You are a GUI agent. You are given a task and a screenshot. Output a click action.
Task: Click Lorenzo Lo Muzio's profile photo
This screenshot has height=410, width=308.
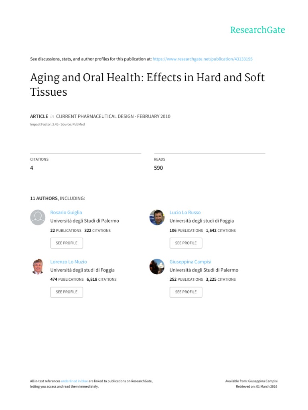[x=38, y=266]
